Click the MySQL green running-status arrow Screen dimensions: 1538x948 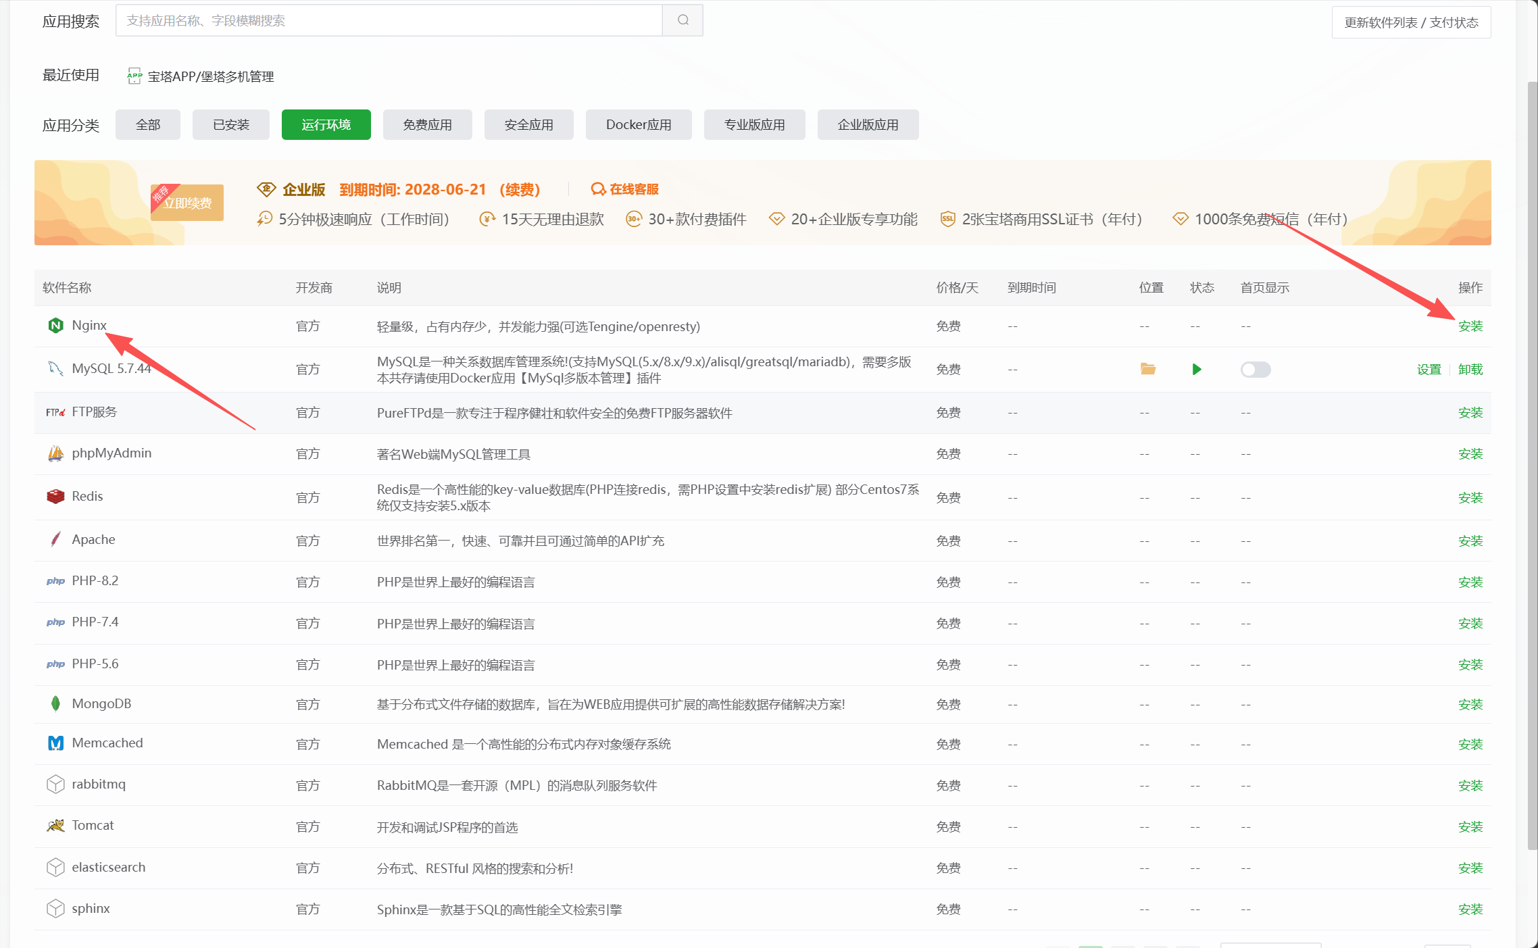point(1197,369)
